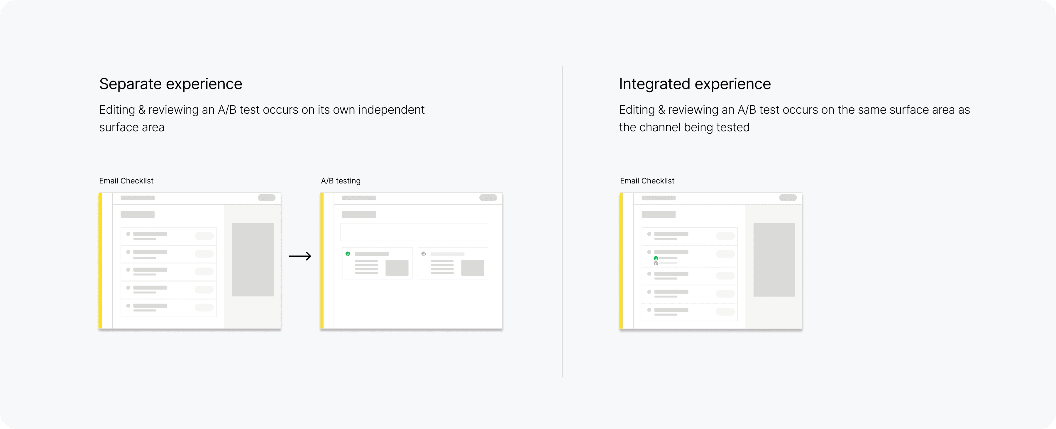
Task: Click the black arrow between the mockups
Action: 300,256
